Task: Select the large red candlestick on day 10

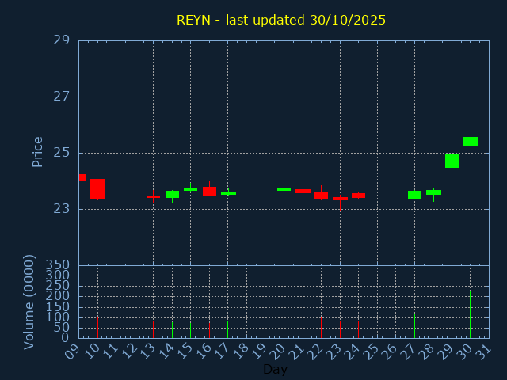Action: tap(97, 188)
